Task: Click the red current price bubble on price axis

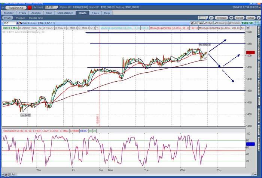Action: coord(250,52)
